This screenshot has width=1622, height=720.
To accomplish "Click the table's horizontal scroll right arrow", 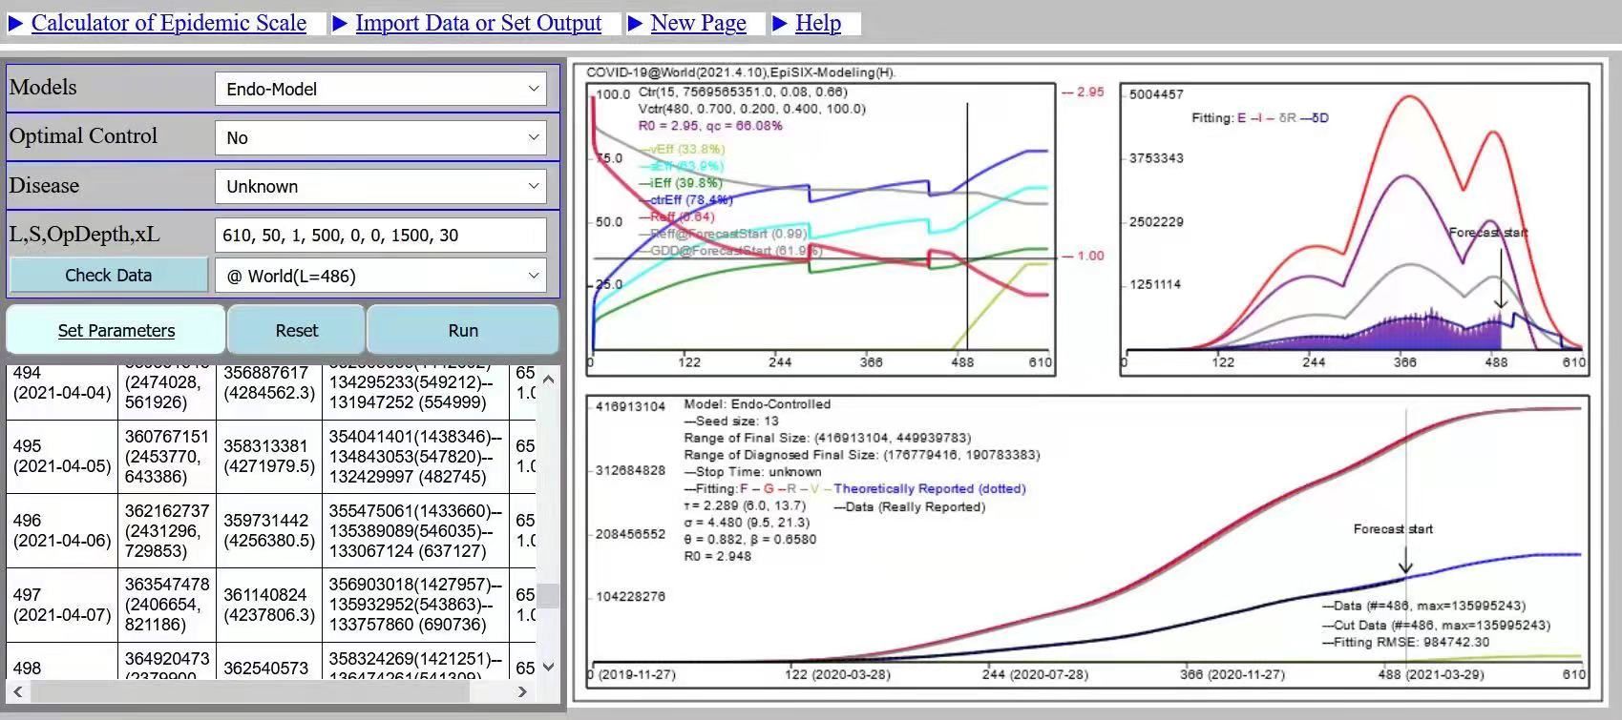I will click(x=522, y=691).
